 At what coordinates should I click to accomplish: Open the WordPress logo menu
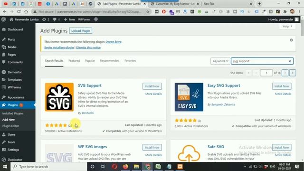click(3, 19)
